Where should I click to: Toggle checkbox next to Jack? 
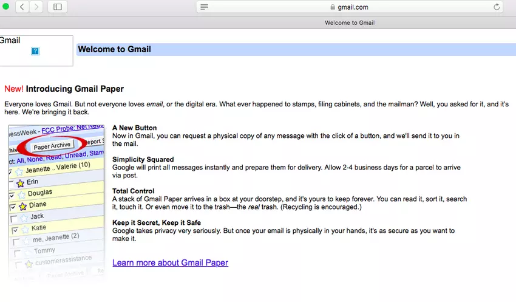point(14,219)
